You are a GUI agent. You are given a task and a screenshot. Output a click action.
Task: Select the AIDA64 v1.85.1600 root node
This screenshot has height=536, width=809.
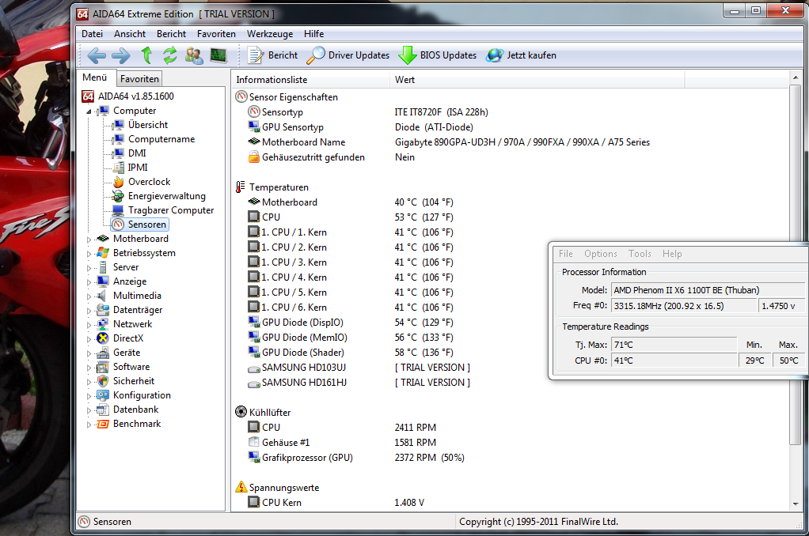point(135,96)
